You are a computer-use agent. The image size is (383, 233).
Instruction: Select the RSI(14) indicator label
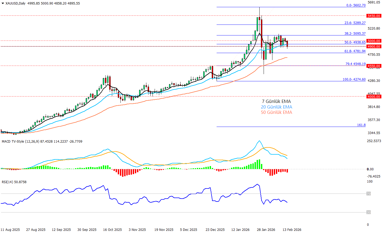(7, 182)
